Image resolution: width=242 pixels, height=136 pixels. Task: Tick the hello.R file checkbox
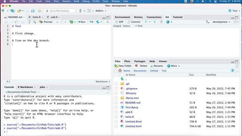point(116,117)
